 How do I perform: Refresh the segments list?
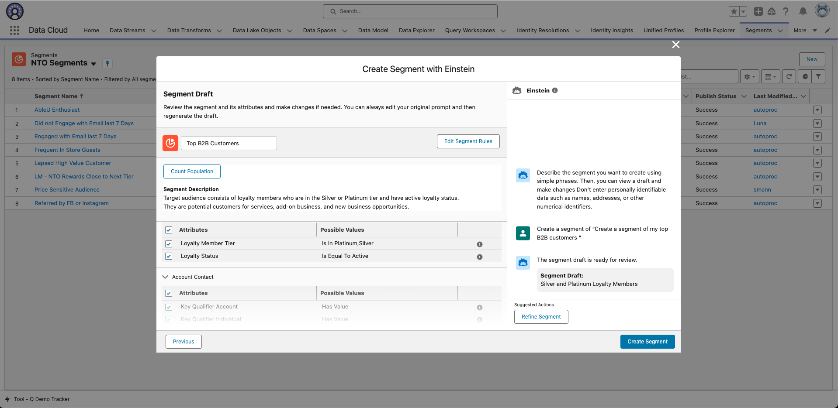coord(789,77)
